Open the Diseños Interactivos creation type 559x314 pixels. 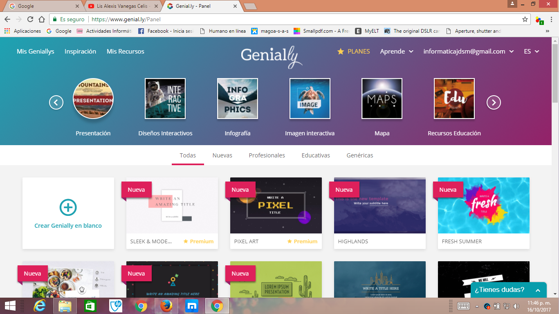165,98
